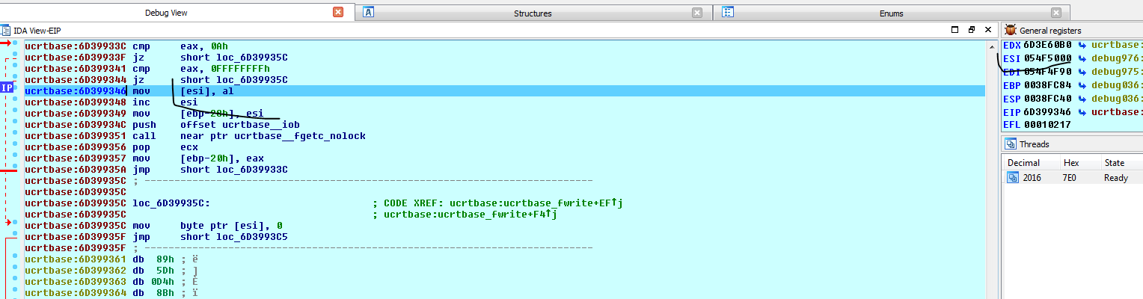Switch to the Structures tab
This screenshot has height=299, width=1143.
tap(533, 13)
